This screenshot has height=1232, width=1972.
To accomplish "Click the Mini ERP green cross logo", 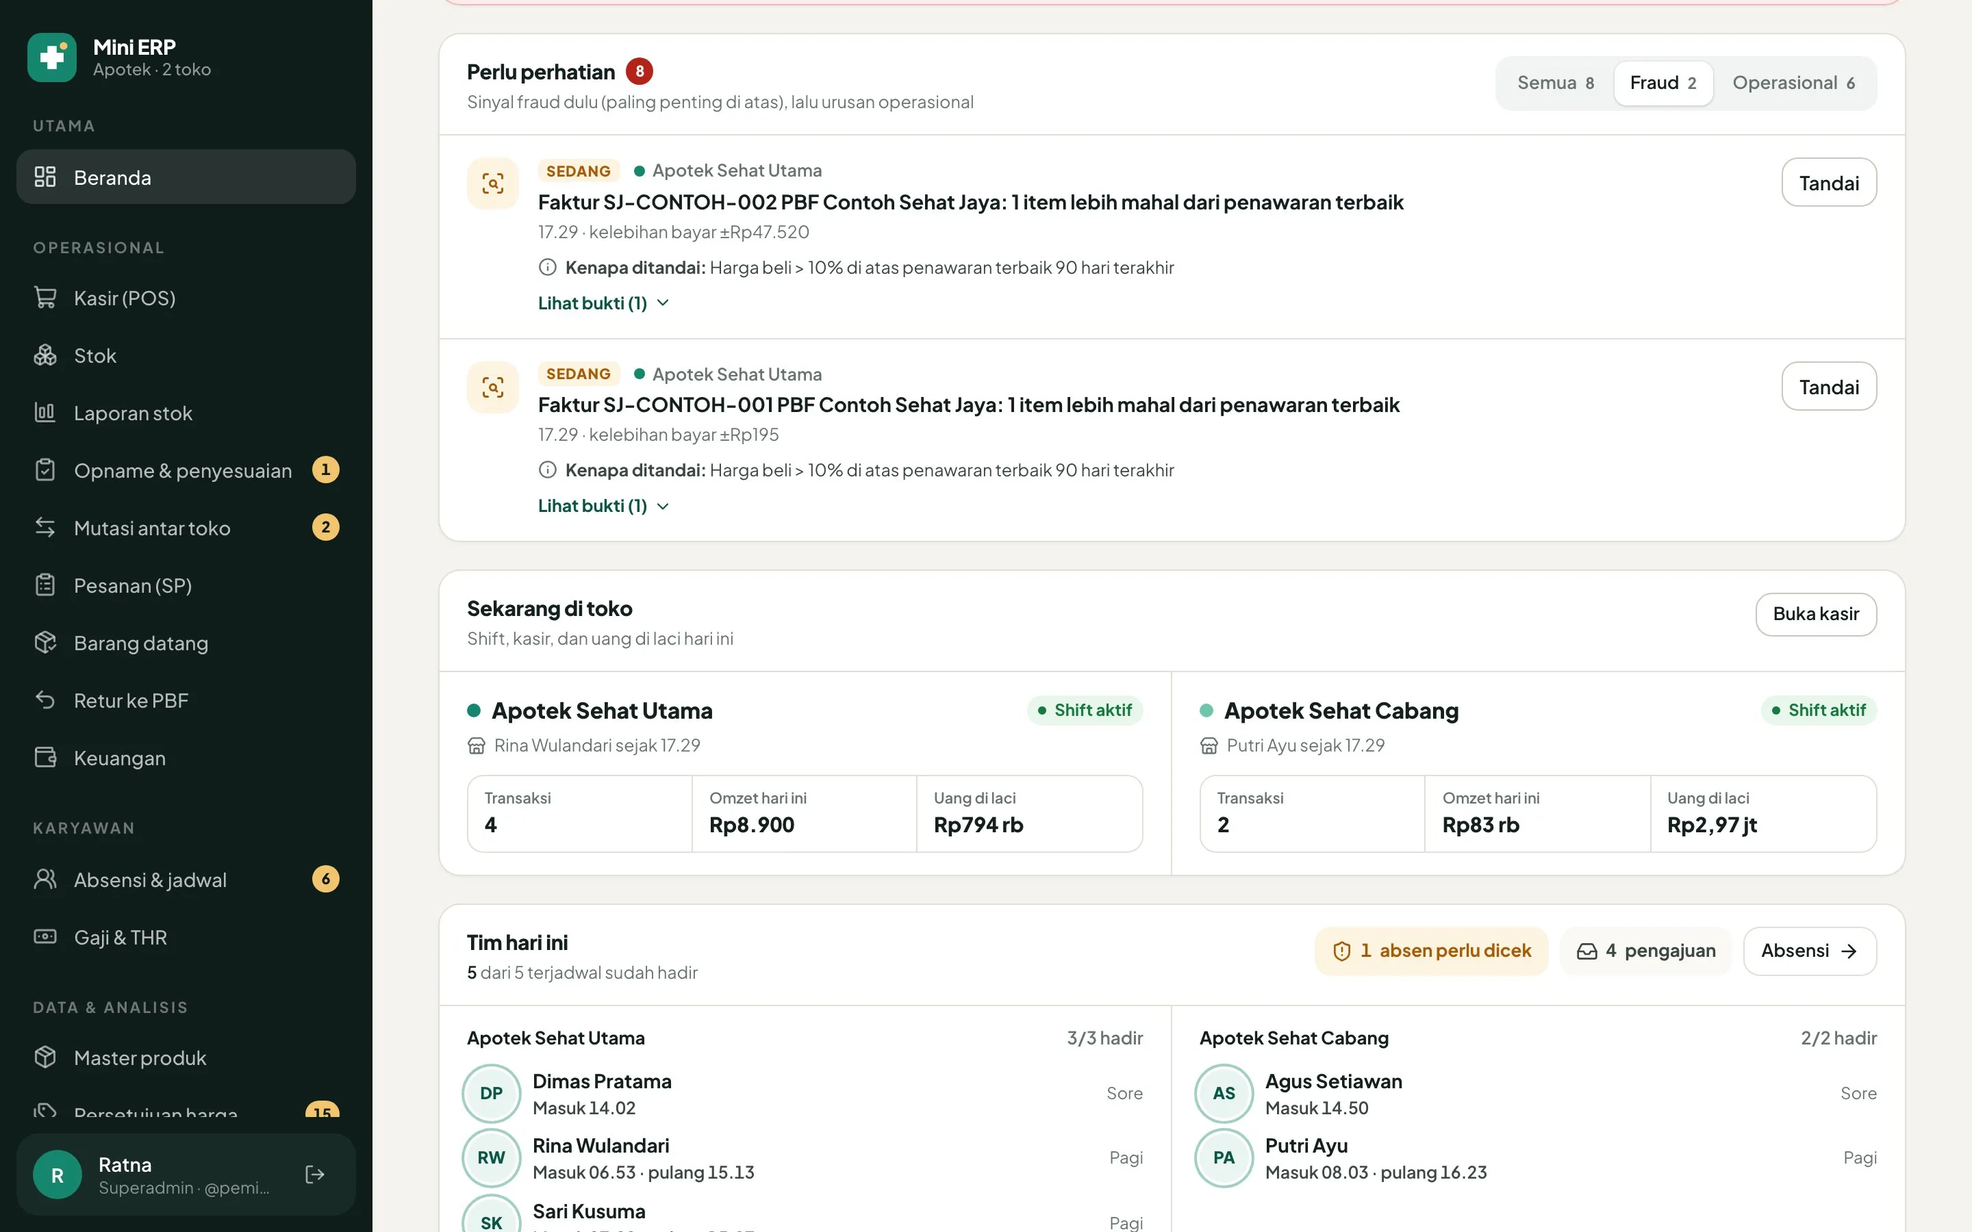I will coord(51,57).
